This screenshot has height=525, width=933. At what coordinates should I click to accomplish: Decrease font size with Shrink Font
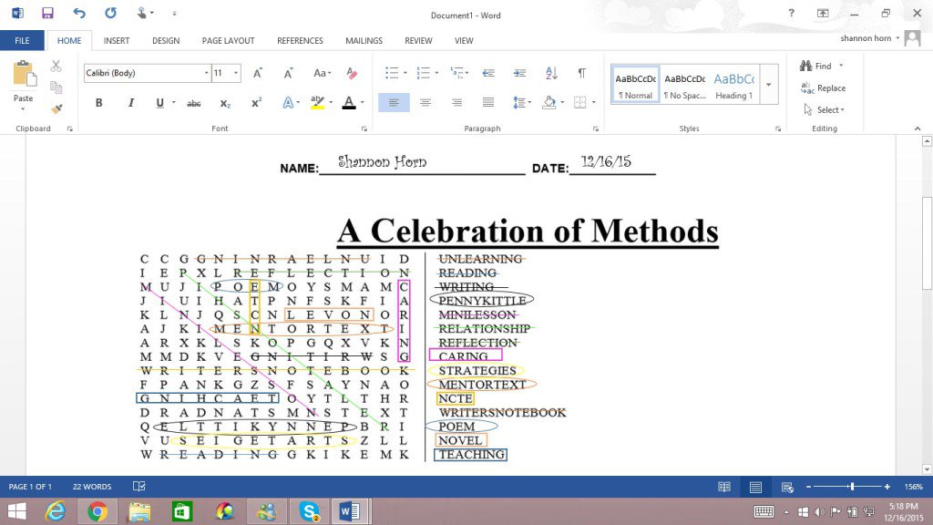pos(288,73)
